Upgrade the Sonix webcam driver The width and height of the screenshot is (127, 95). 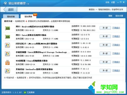click(105, 62)
